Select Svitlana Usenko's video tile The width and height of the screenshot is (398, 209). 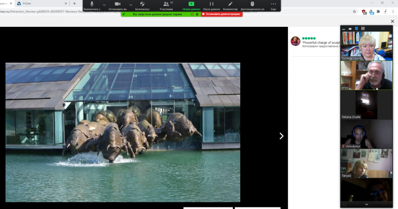pyautogui.click(x=367, y=46)
